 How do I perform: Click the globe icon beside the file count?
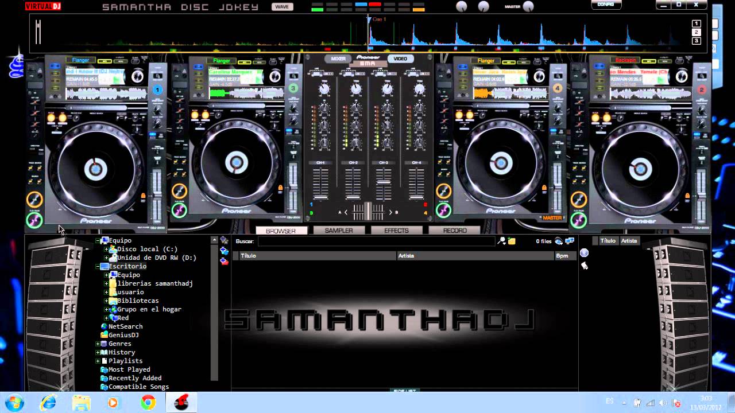[x=559, y=241]
